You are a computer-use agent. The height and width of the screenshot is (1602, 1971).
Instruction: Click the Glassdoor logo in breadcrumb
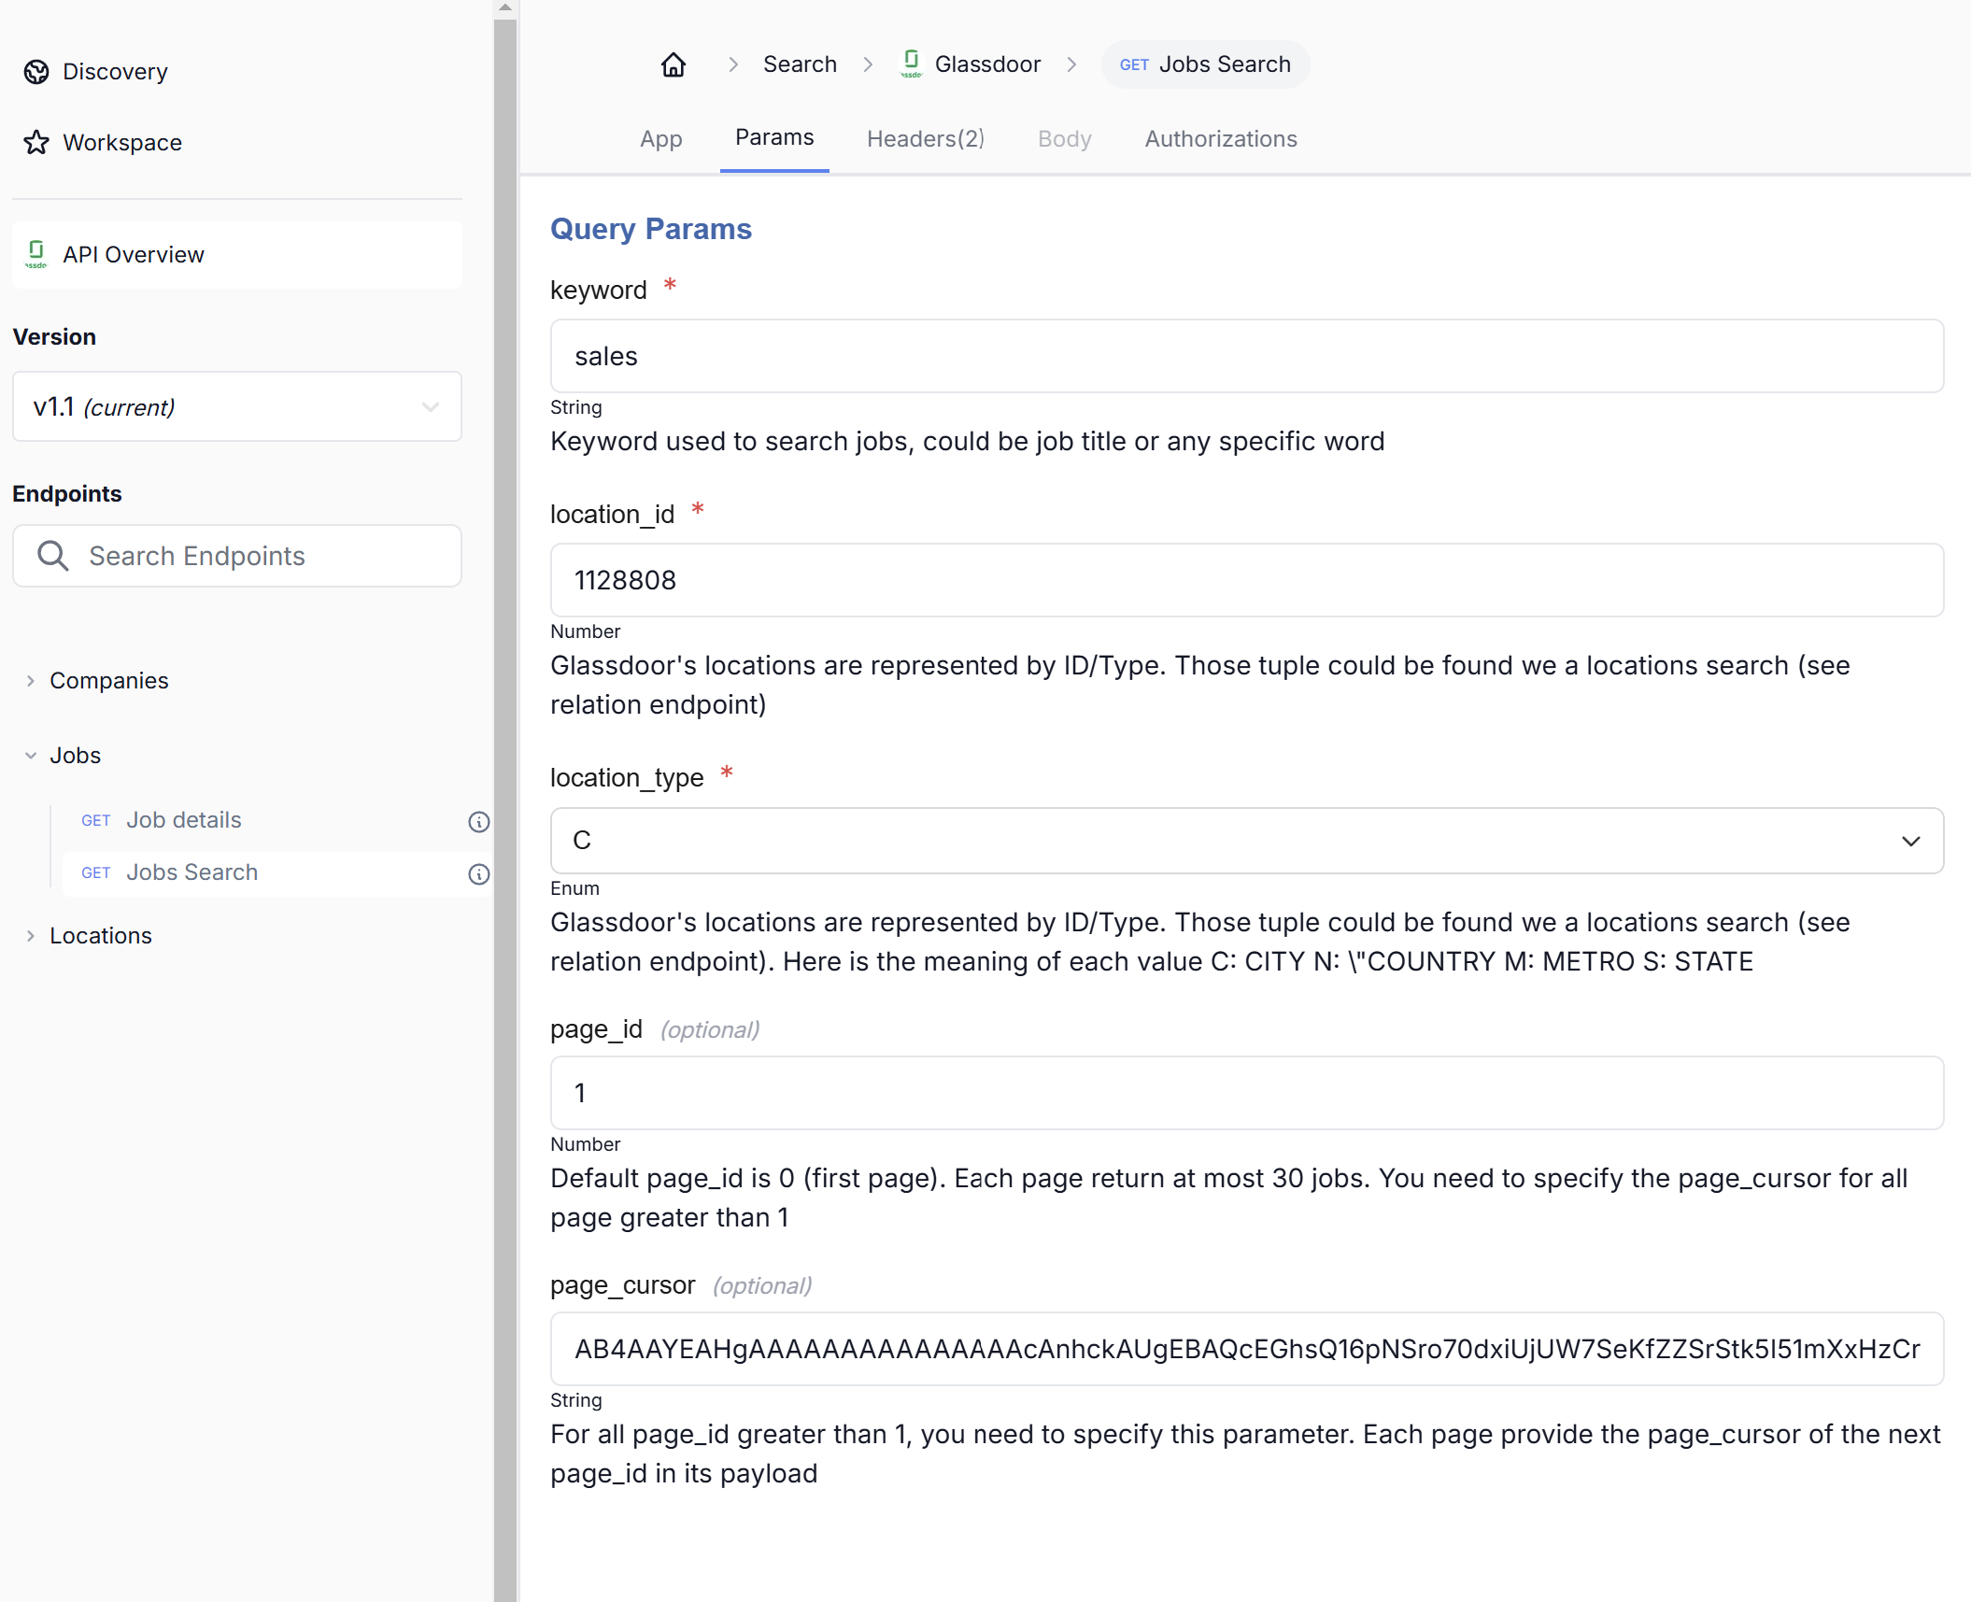pos(911,64)
